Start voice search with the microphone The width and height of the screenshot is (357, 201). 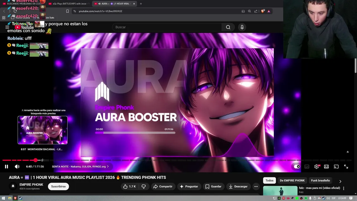242,27
